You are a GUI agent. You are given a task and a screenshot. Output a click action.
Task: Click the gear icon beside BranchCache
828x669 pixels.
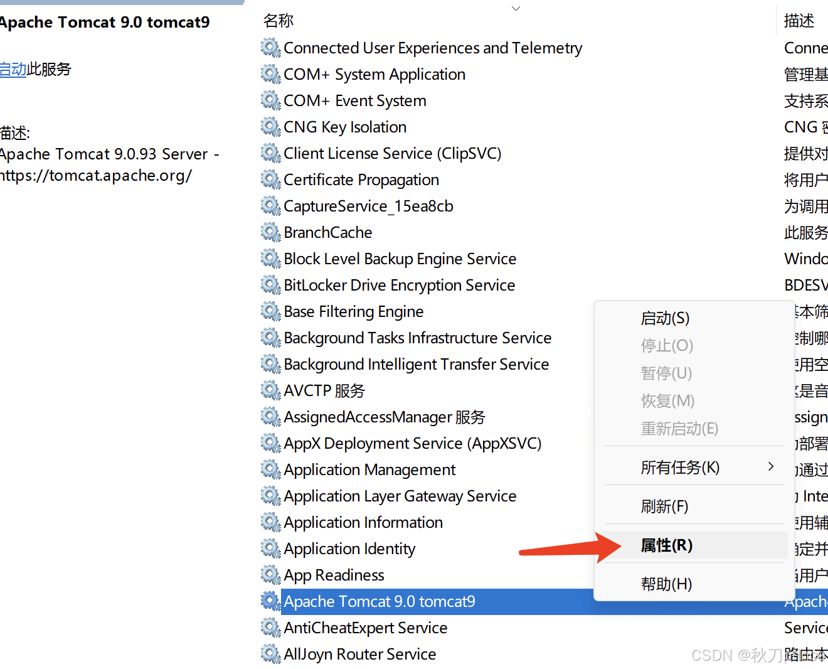(x=270, y=232)
